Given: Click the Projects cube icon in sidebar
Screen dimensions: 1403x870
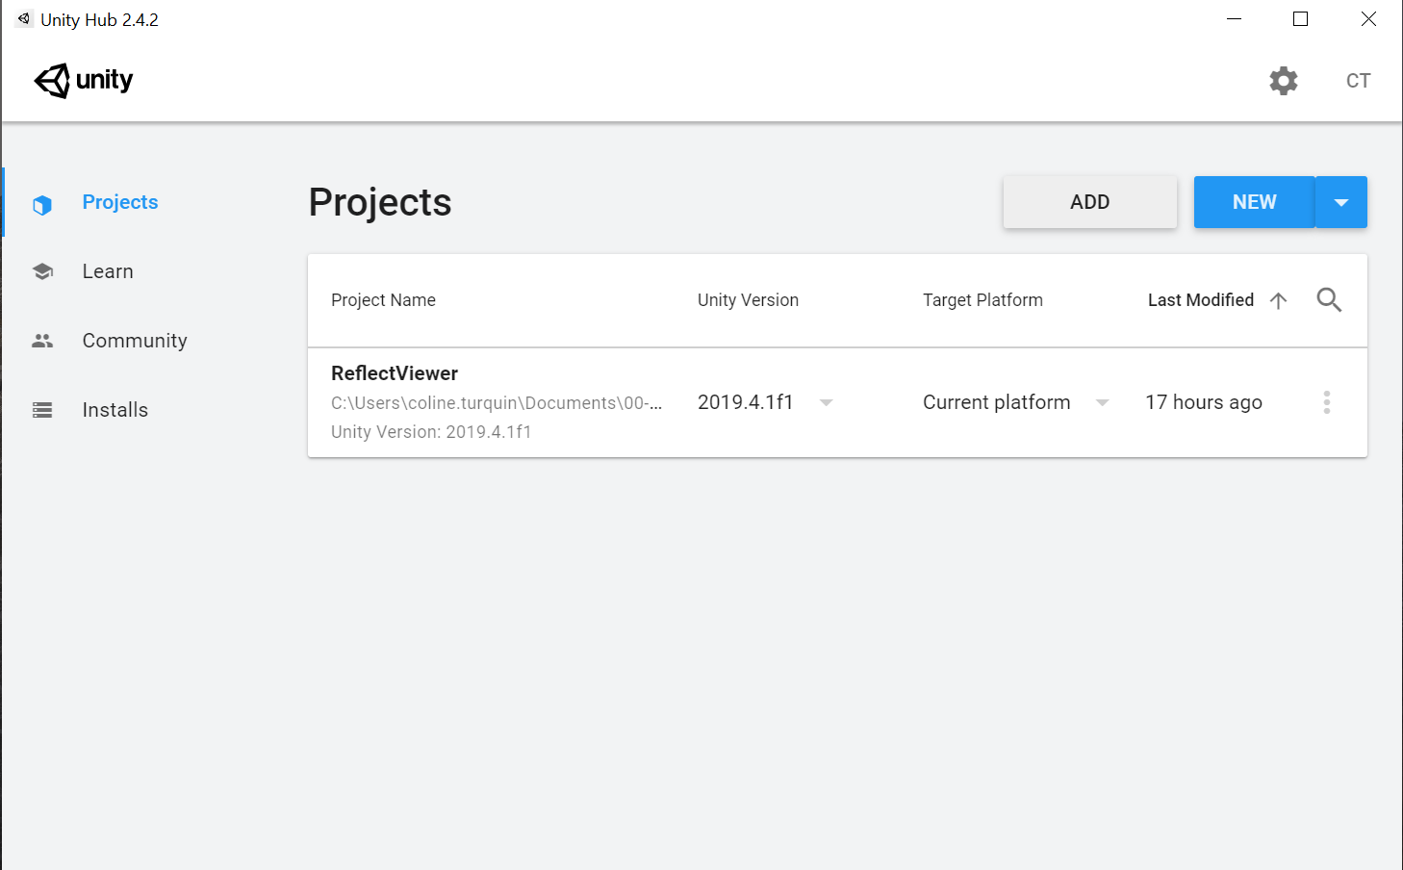Looking at the screenshot, I should (x=42, y=204).
